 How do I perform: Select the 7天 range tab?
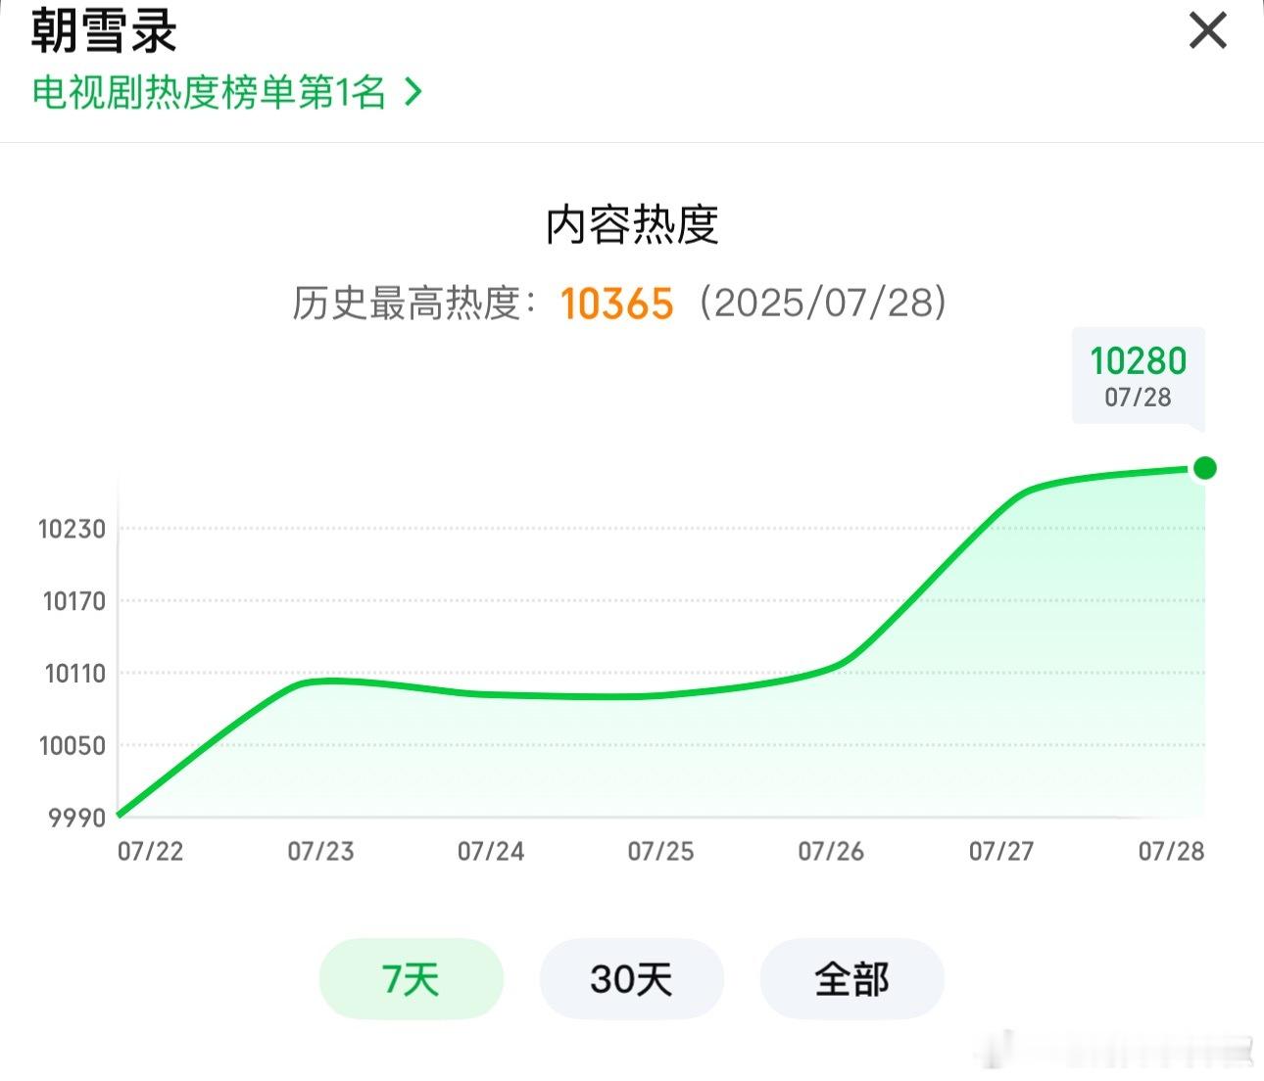coord(411,978)
